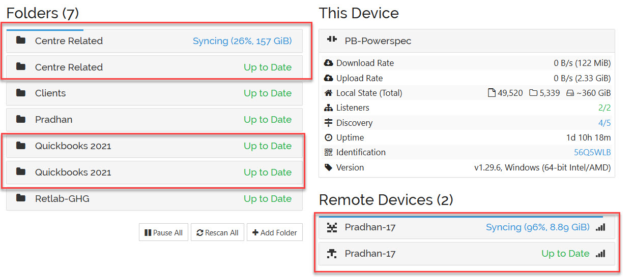Click the Discovery signpost icon
The height and width of the screenshot is (277, 634).
tap(328, 123)
